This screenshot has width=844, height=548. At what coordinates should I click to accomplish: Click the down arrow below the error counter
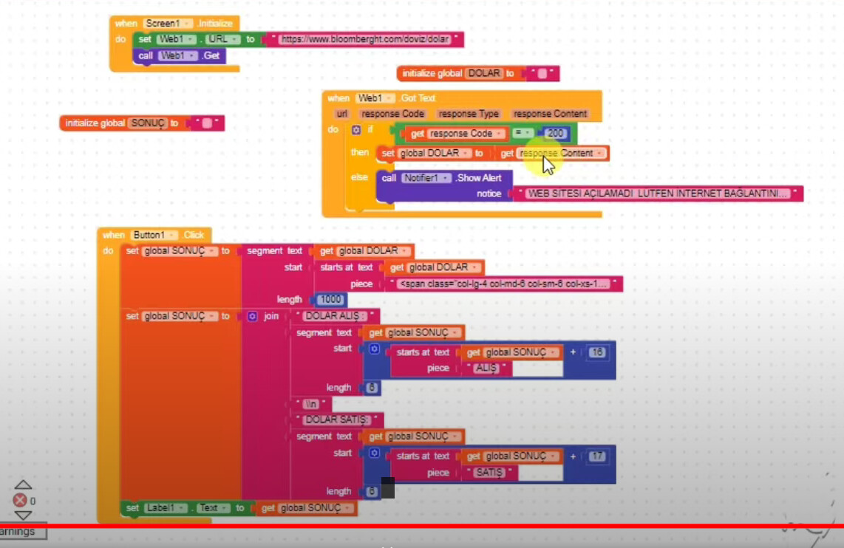click(x=23, y=515)
